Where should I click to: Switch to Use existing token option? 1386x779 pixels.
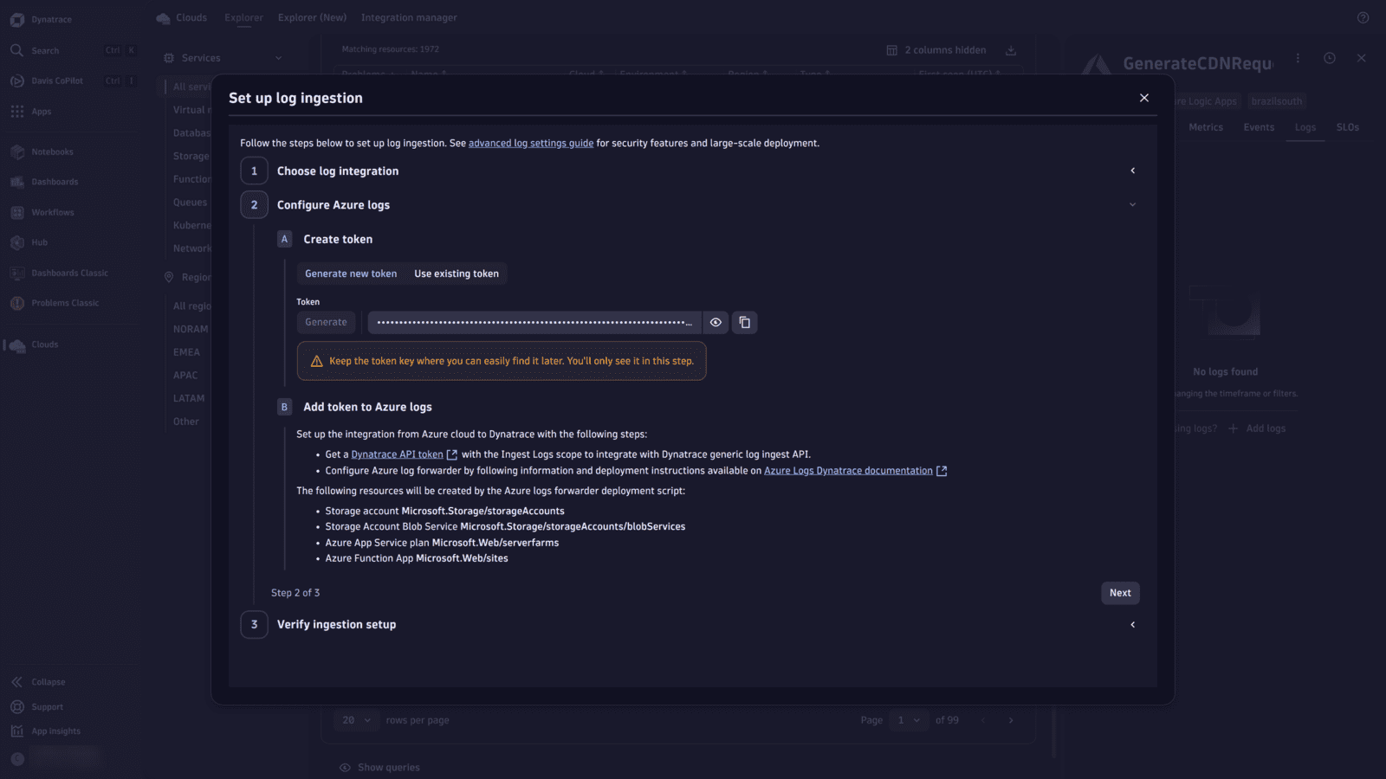coord(456,274)
